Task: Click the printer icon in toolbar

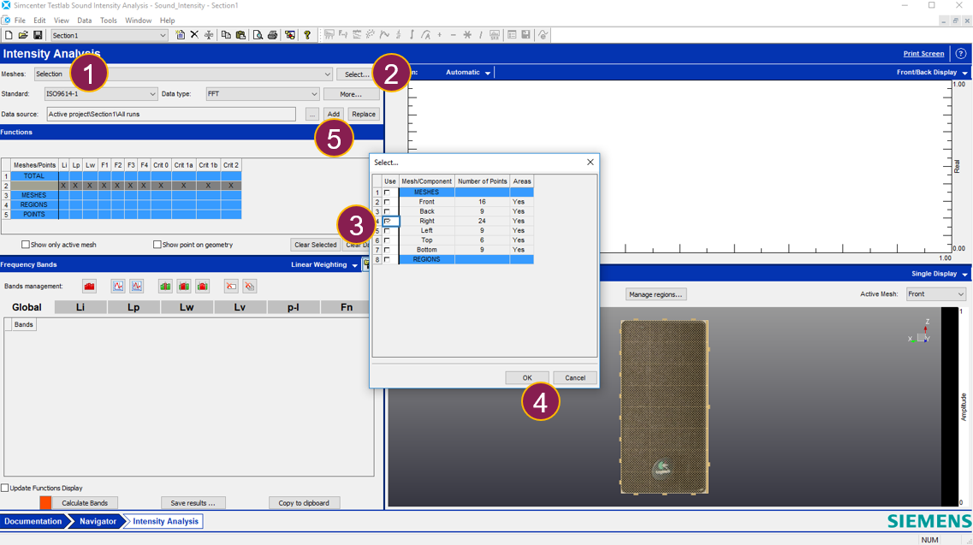Action: tap(272, 35)
